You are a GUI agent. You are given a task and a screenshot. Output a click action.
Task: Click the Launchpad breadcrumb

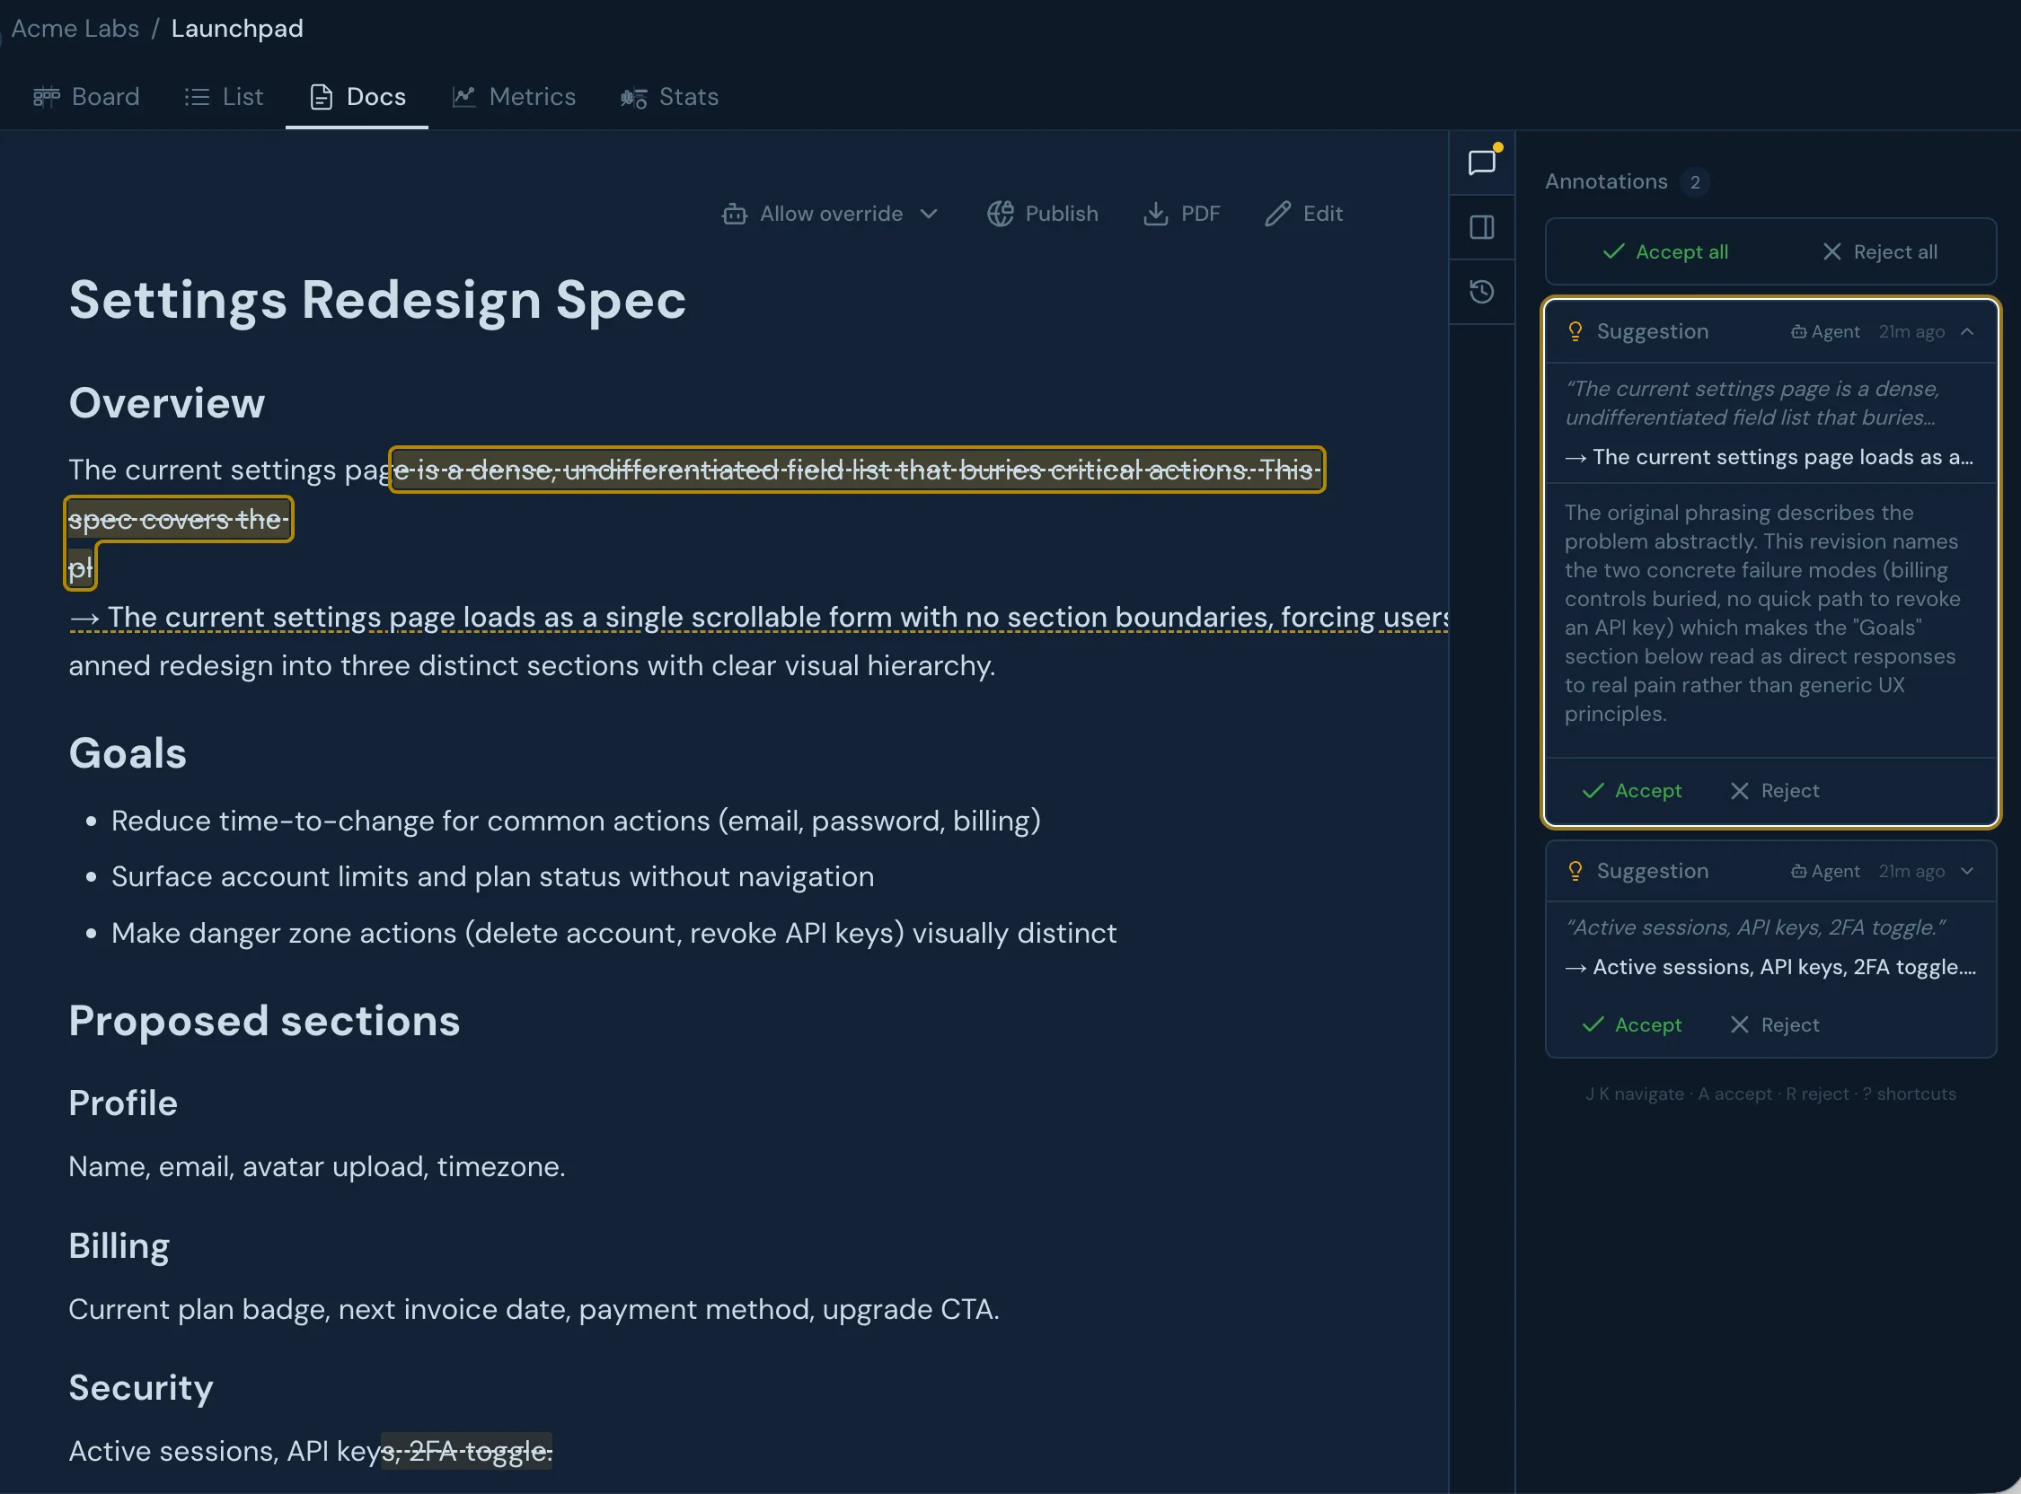tap(237, 28)
